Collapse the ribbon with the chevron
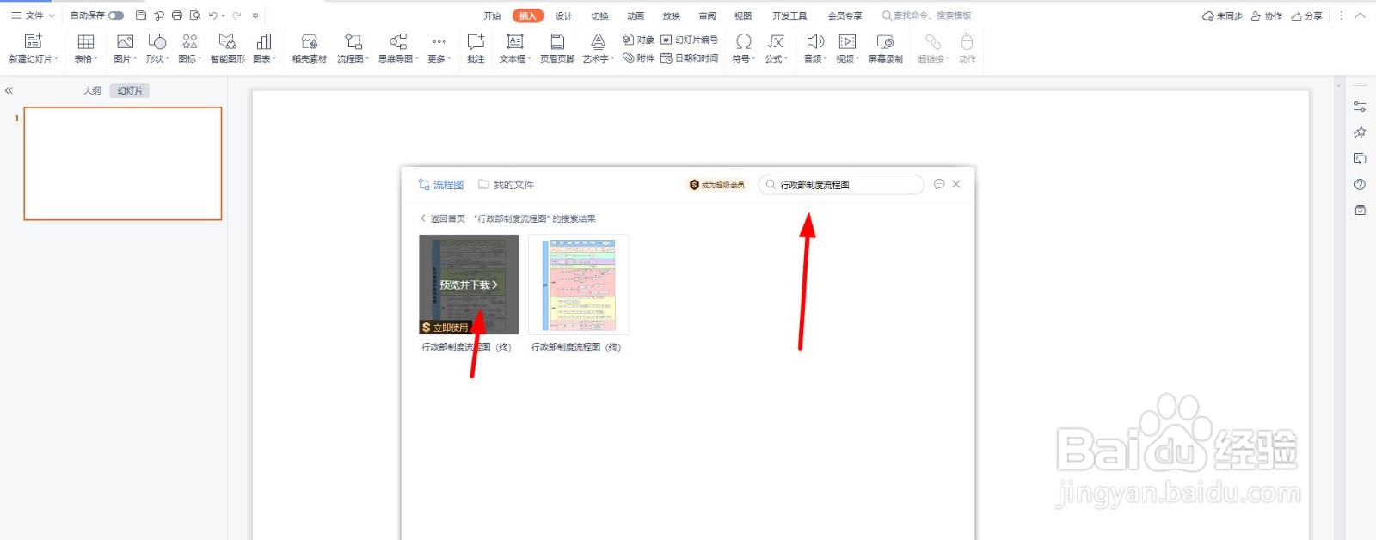 [1361, 15]
